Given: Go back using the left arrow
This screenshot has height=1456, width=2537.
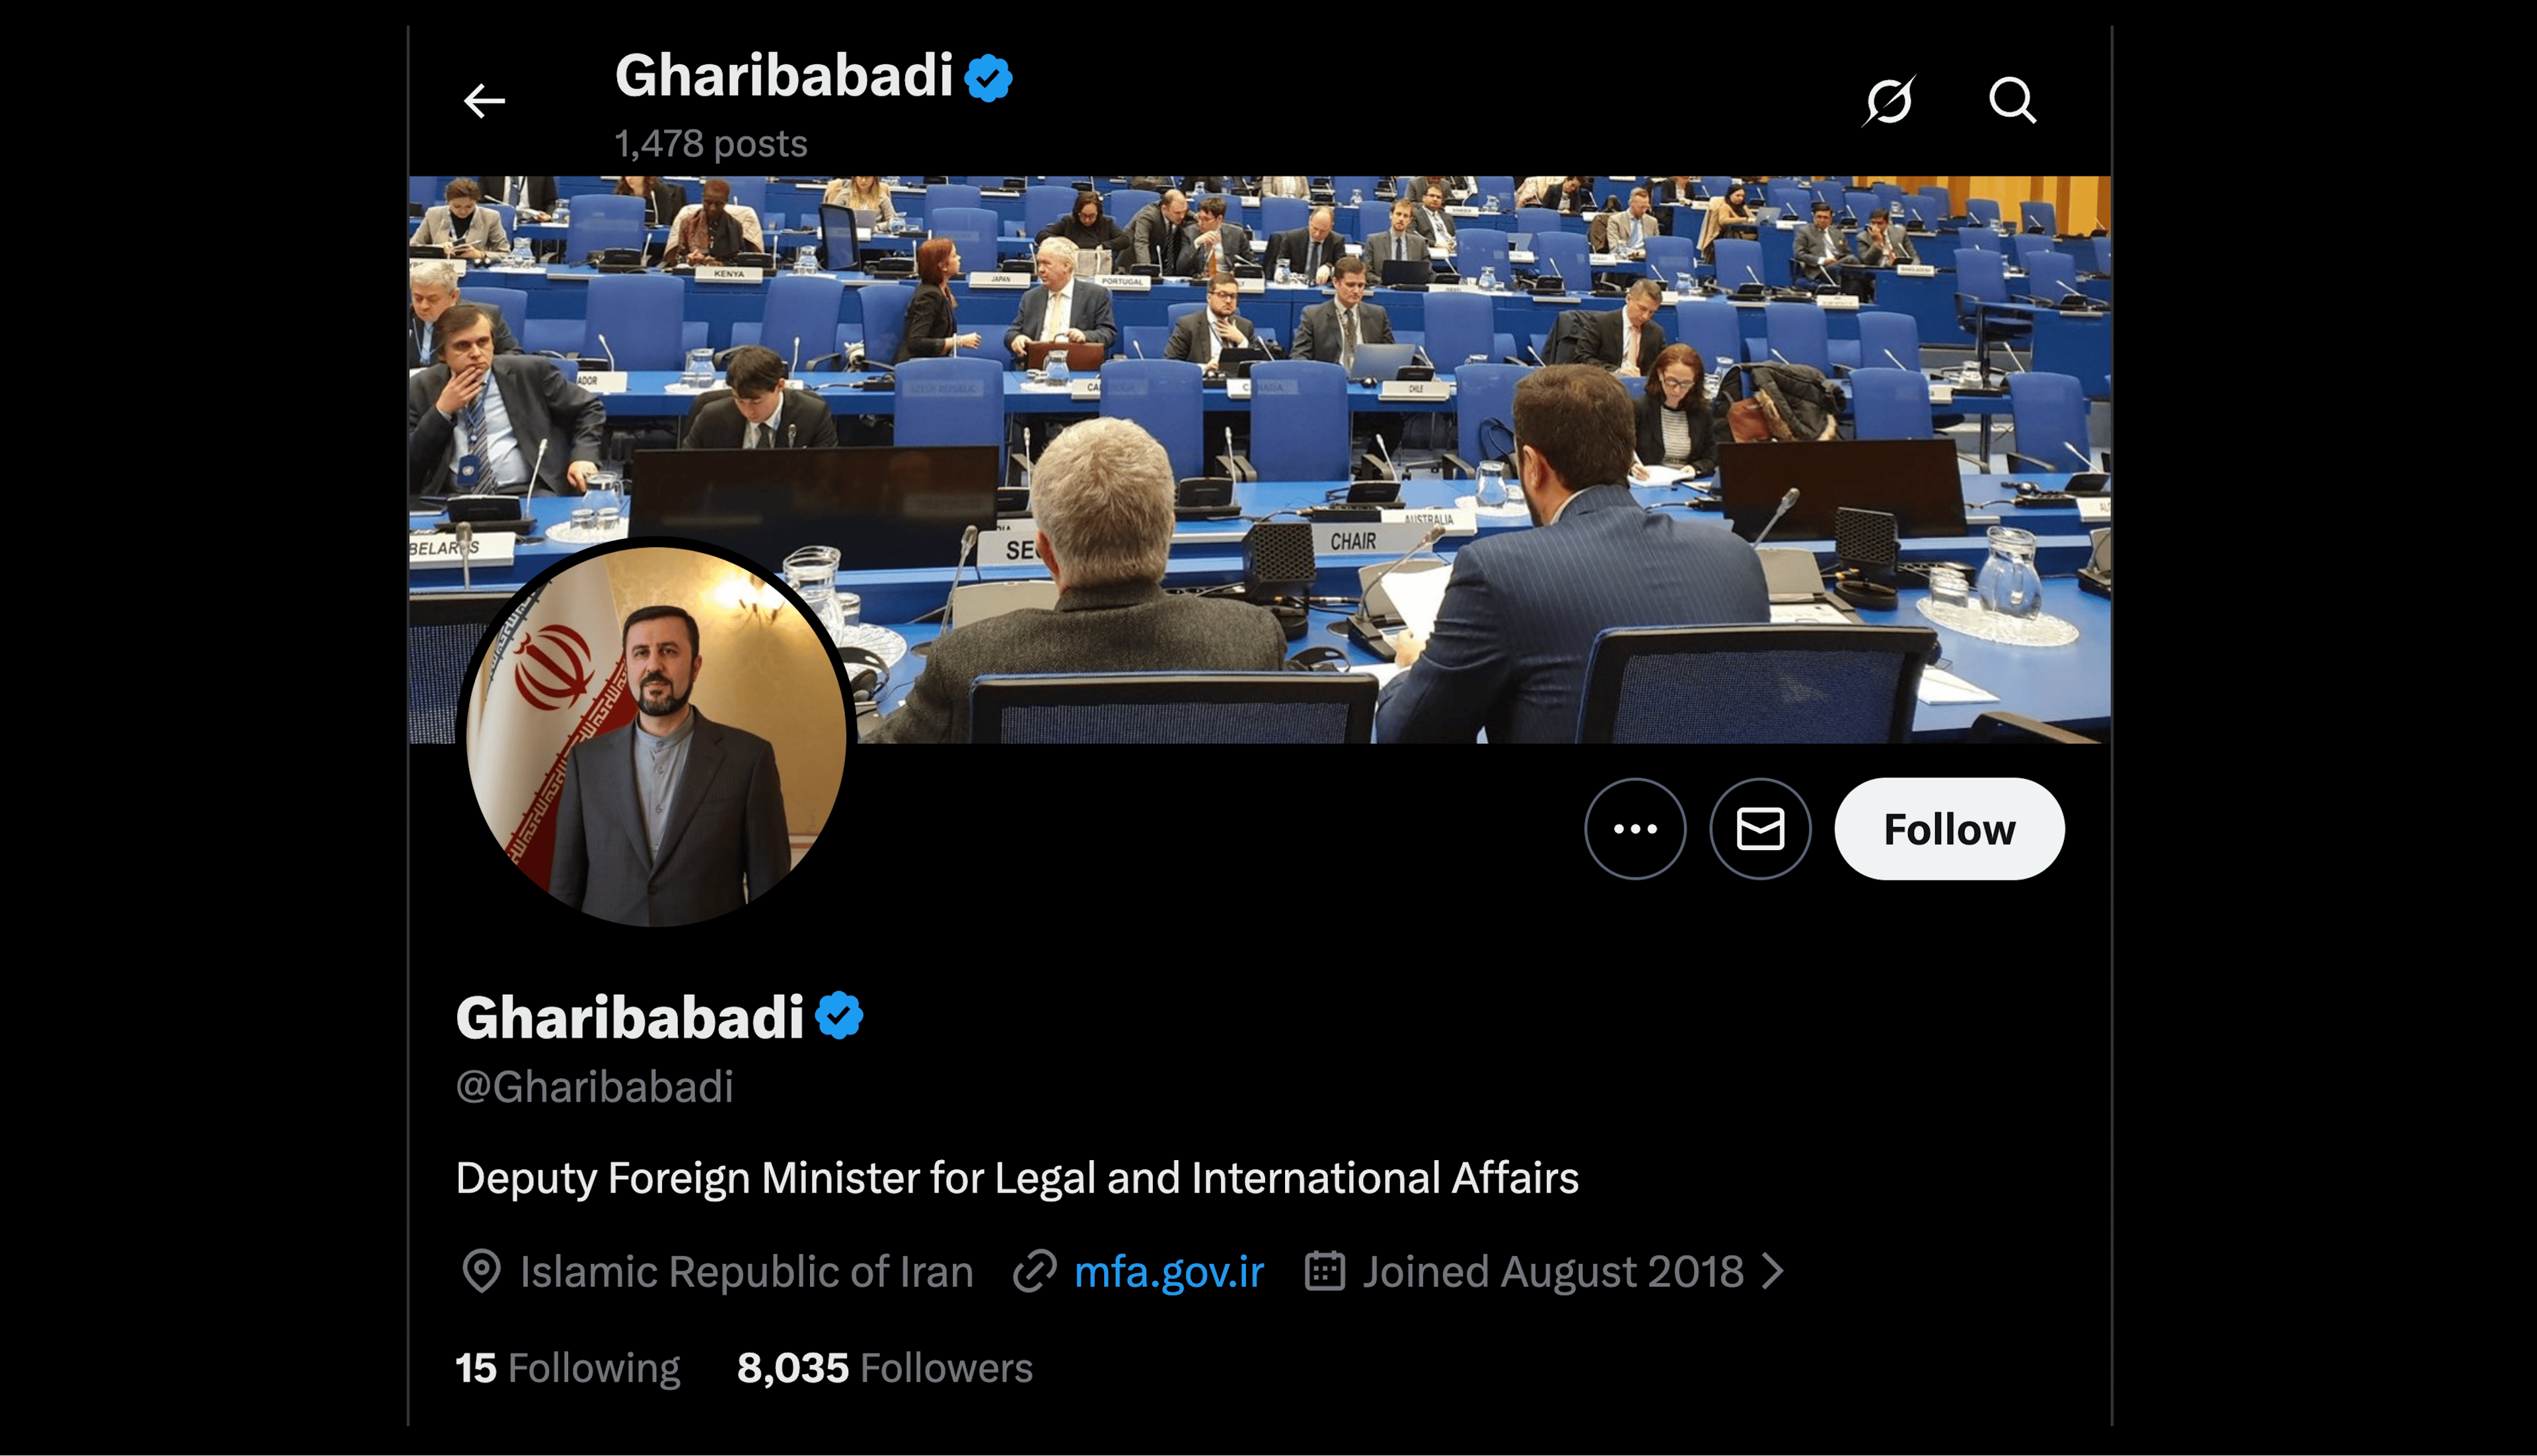Looking at the screenshot, I should pos(484,101).
